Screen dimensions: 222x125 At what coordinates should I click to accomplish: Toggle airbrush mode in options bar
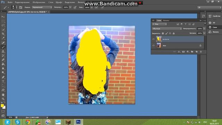click(96, 7)
